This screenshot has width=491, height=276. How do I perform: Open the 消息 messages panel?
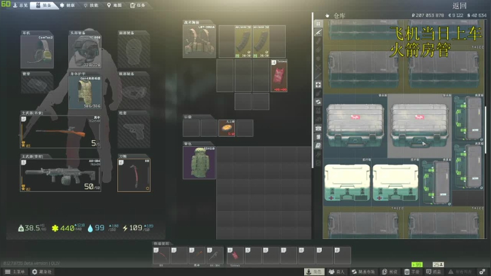click(x=434, y=272)
